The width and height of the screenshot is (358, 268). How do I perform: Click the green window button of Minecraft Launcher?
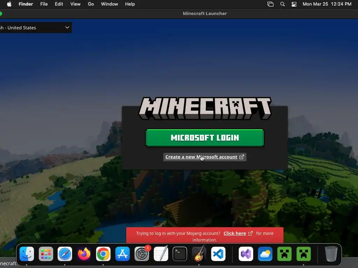click(1, 14)
